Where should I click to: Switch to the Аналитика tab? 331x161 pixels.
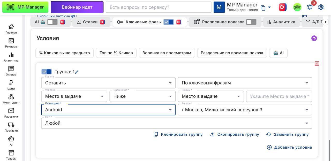click(x=281, y=22)
